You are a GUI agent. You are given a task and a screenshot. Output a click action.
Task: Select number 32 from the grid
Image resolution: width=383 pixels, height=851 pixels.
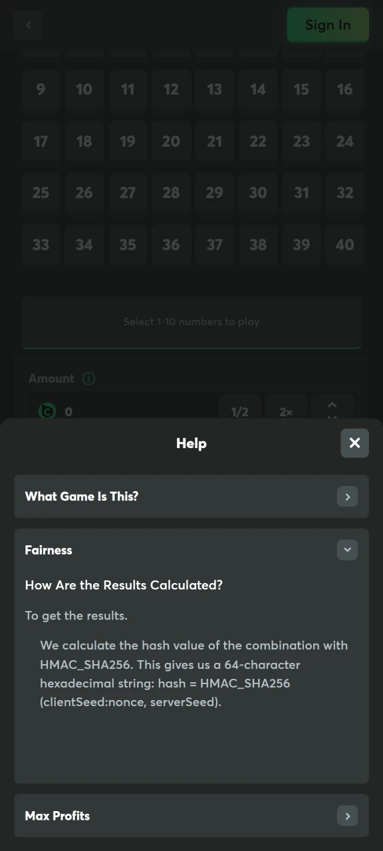coord(344,193)
